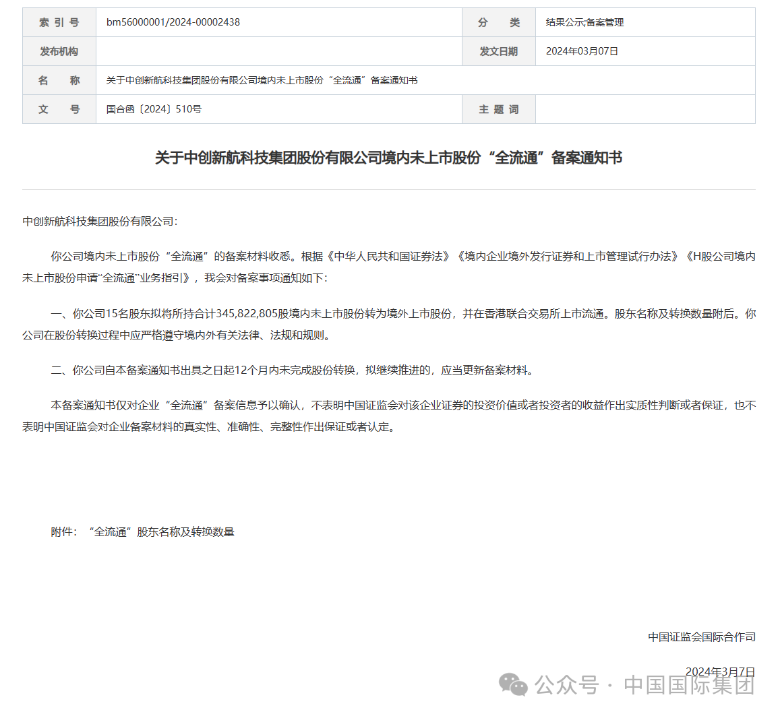Click paragraph starting 你公司境内未上市股份
780x716 pixels.
(389, 267)
